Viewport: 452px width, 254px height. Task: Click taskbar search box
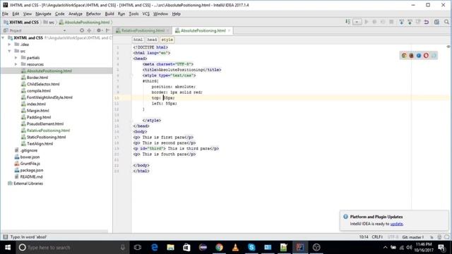pyautogui.click(x=72, y=248)
